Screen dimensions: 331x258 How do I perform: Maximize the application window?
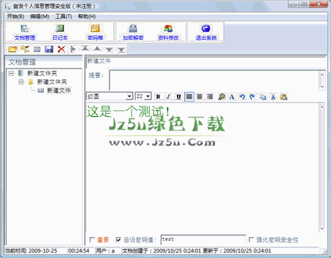click(304, 5)
